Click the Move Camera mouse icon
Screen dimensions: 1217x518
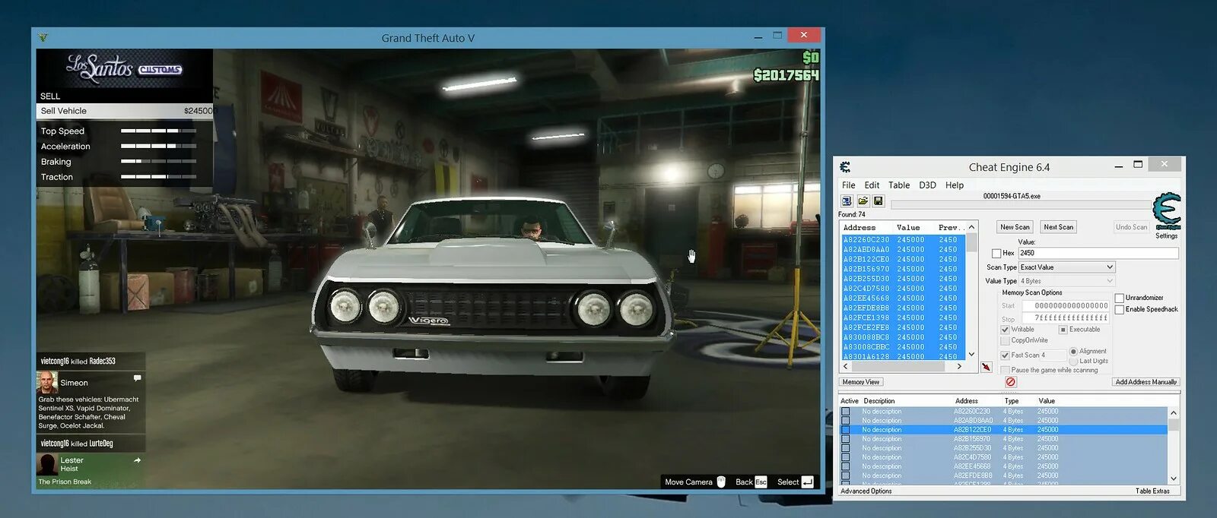(x=721, y=482)
